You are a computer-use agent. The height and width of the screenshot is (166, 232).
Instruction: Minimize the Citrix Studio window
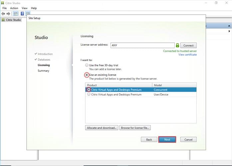206,3
